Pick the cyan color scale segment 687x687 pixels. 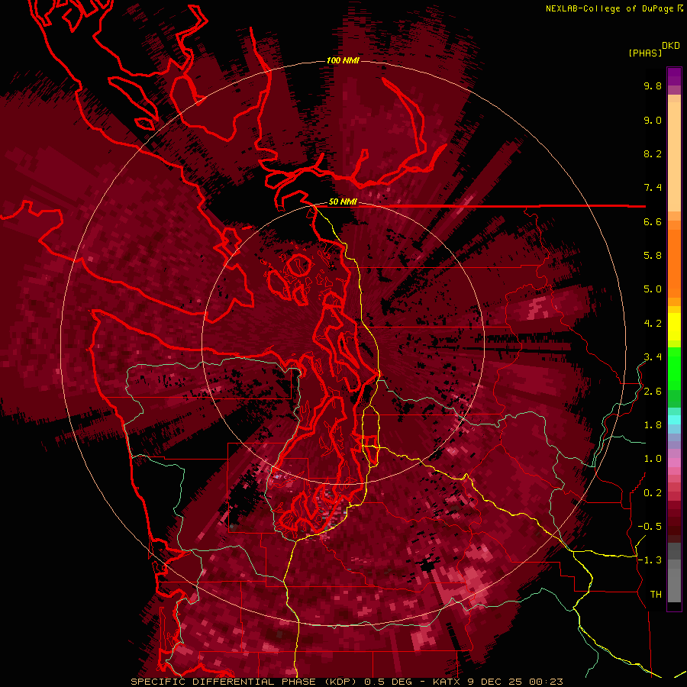pos(674,419)
